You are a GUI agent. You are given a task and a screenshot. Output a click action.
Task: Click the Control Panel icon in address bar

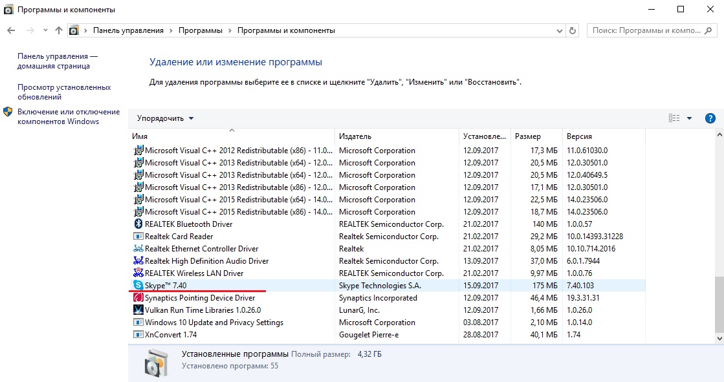74,30
